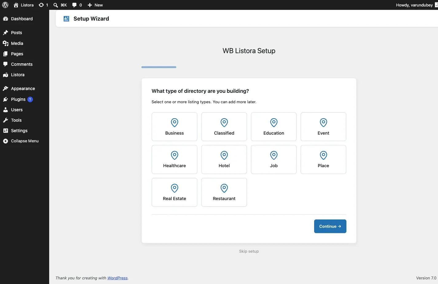Open the updates icon showing 1
The width and height of the screenshot is (438, 284).
tap(41, 5)
